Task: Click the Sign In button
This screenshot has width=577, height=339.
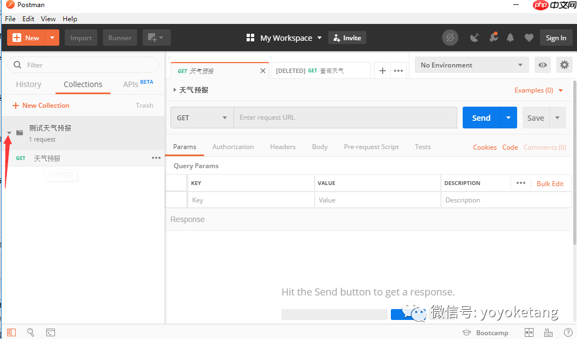Action: pos(556,38)
